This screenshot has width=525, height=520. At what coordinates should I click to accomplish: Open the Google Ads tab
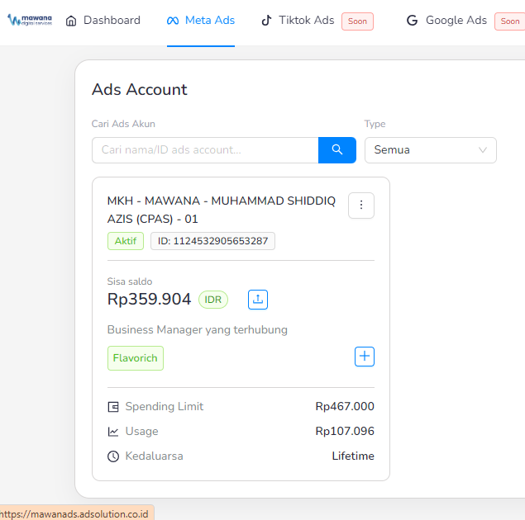[446, 21]
